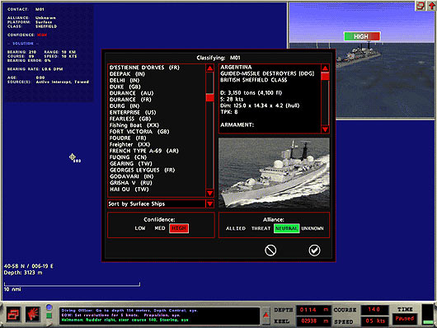Select DURANCE (AU) class
The image size is (437, 328).
131,93
